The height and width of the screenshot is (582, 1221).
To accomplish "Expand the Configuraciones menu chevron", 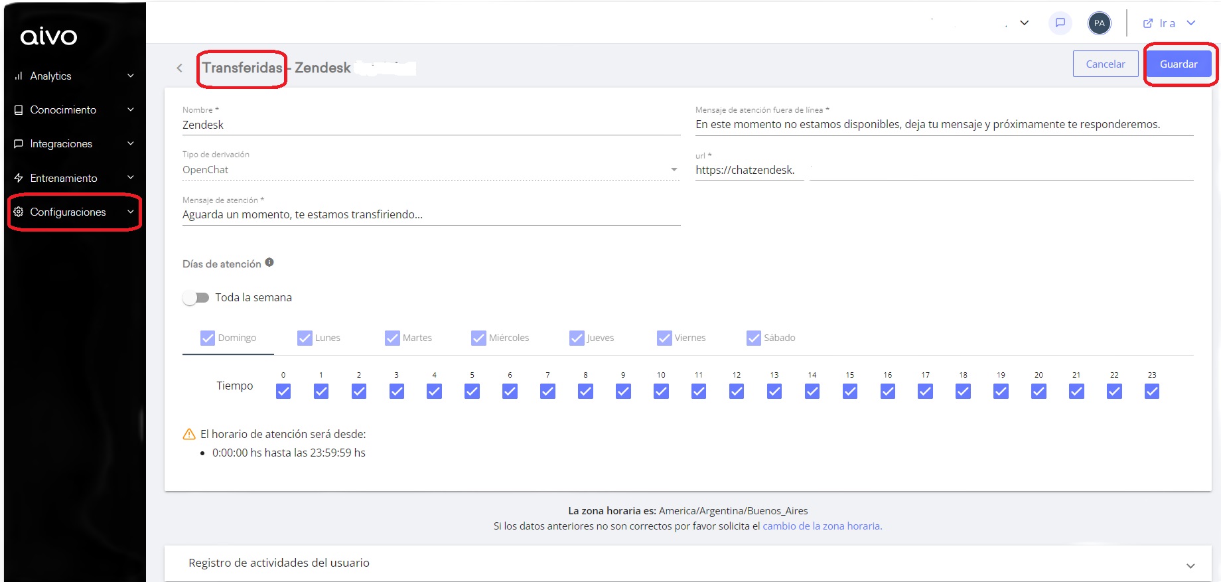I will [131, 212].
